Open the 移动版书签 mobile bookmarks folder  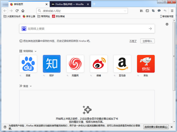pyautogui.click(x=167, y=16)
